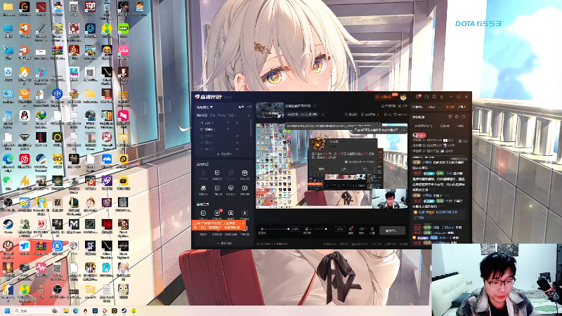Click the headset support icon in title bar
The width and height of the screenshot is (562, 316).
click(426, 97)
